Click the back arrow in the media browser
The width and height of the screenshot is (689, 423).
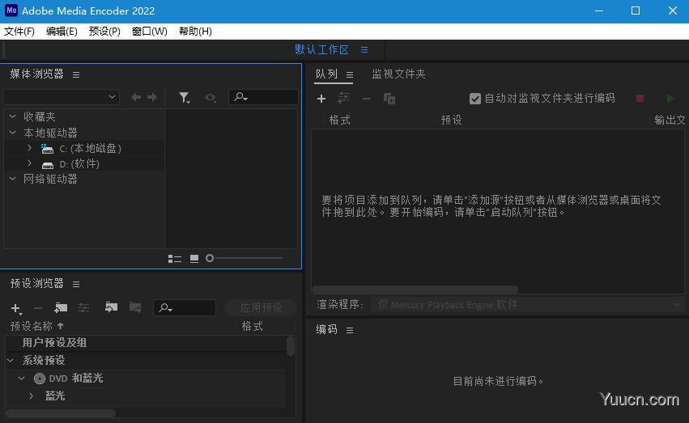click(136, 97)
